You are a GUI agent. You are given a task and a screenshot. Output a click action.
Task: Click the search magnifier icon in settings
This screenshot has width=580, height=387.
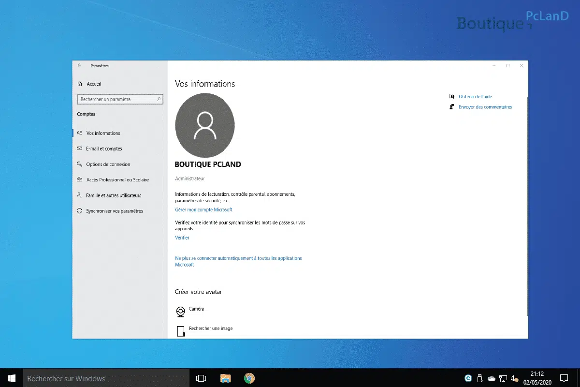(159, 99)
